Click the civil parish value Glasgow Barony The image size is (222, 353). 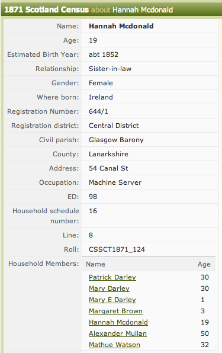coord(116,140)
